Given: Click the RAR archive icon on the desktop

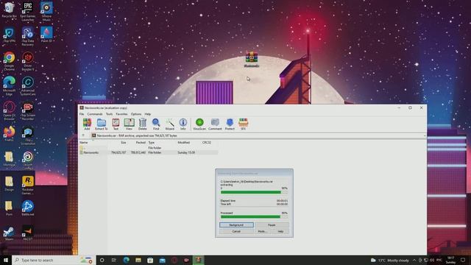Looking at the screenshot, I should (252, 59).
